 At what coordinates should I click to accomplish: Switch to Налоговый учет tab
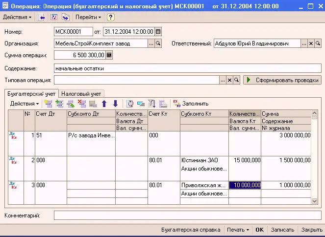81,94
